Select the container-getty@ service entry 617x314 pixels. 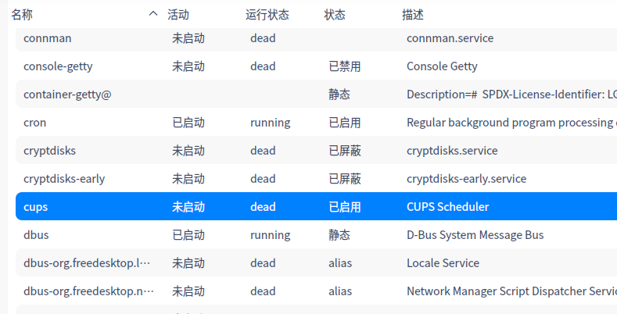(x=67, y=95)
